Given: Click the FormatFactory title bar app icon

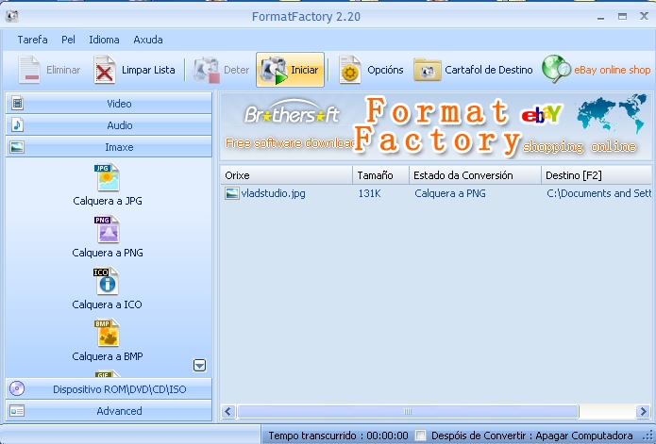Looking at the screenshot, I should [x=11, y=16].
